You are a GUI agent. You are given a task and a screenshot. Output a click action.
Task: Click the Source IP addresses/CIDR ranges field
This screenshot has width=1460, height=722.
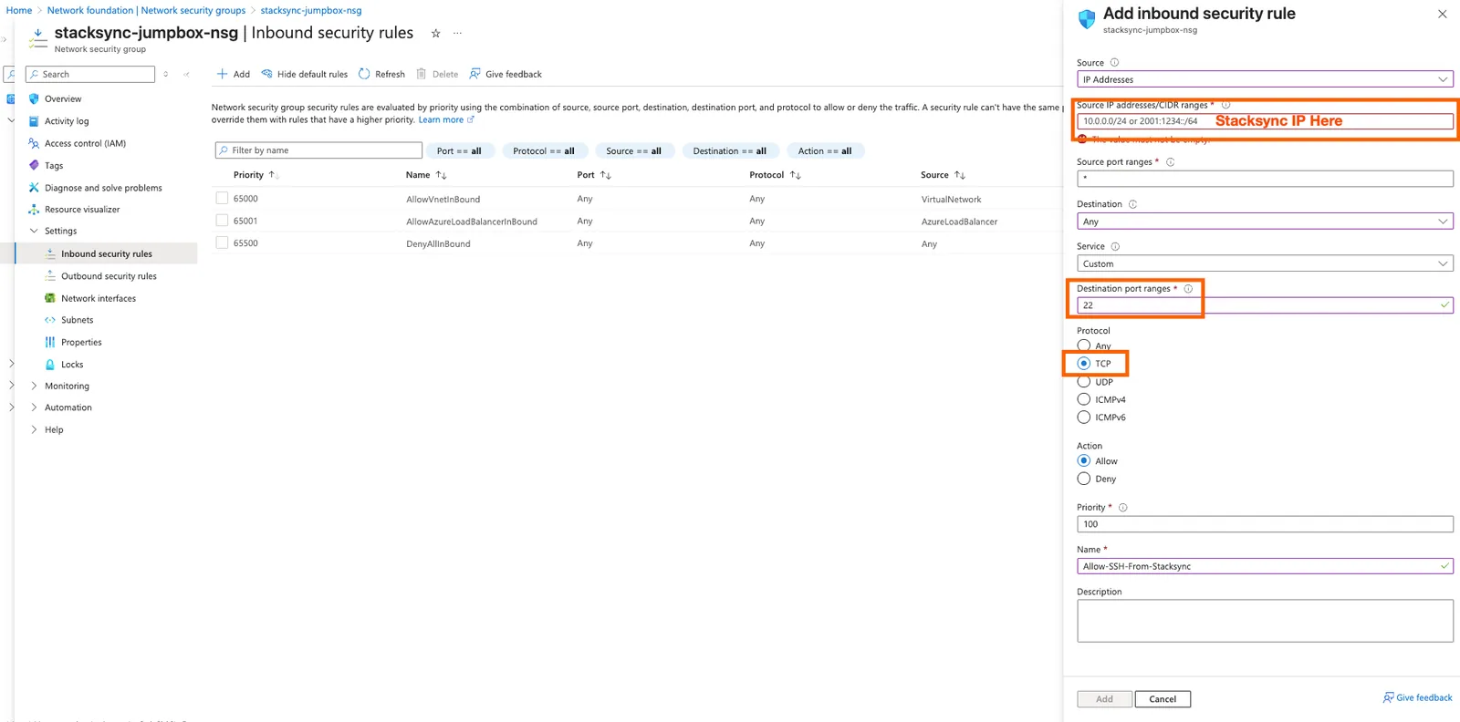click(x=1265, y=120)
